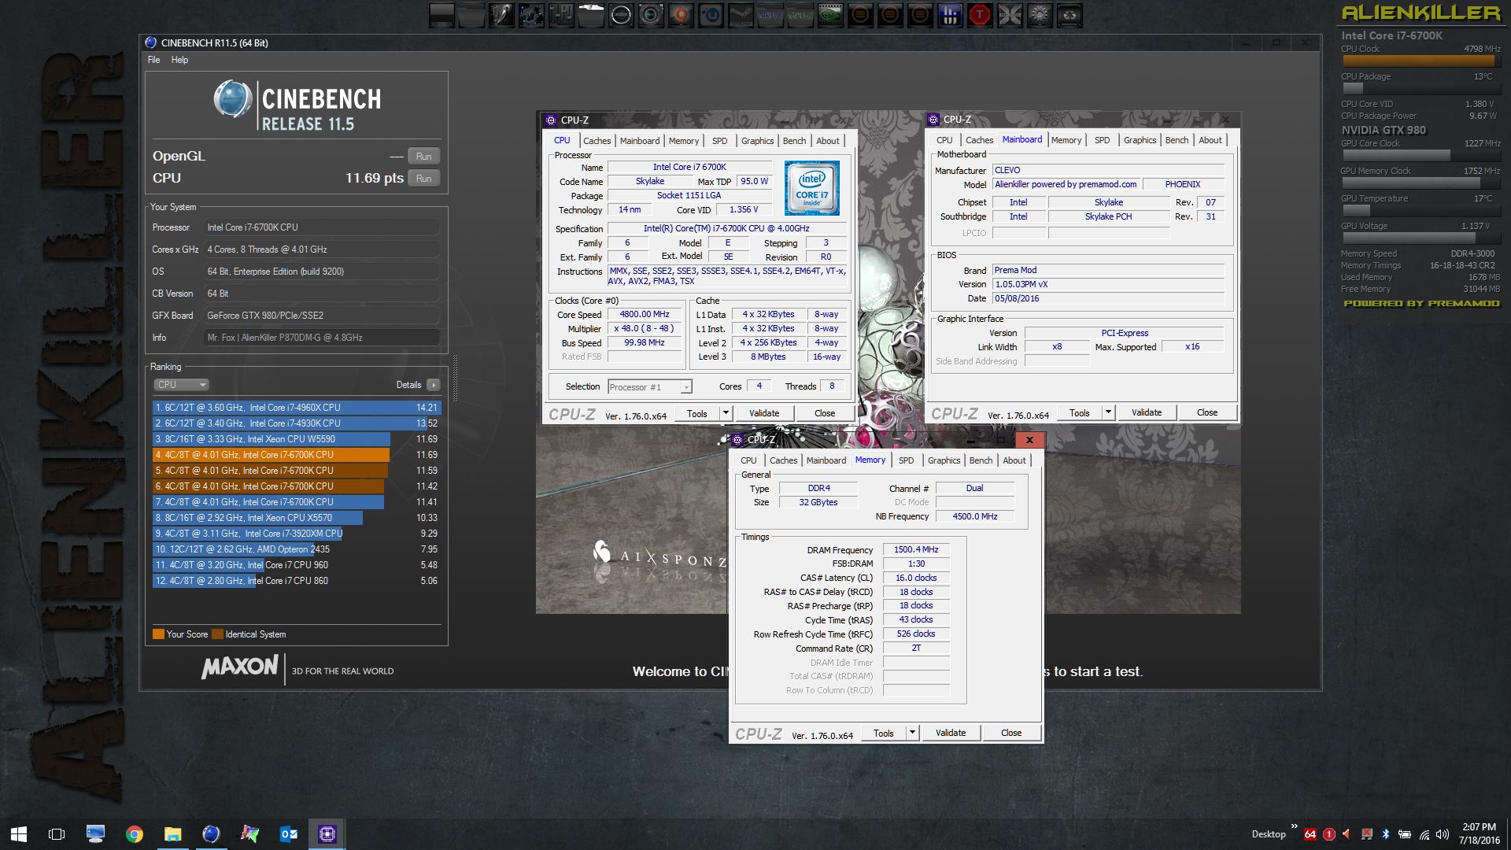The height and width of the screenshot is (850, 1511).
Task: Run the Cinebench CPU benchmark
Action: pos(423,178)
